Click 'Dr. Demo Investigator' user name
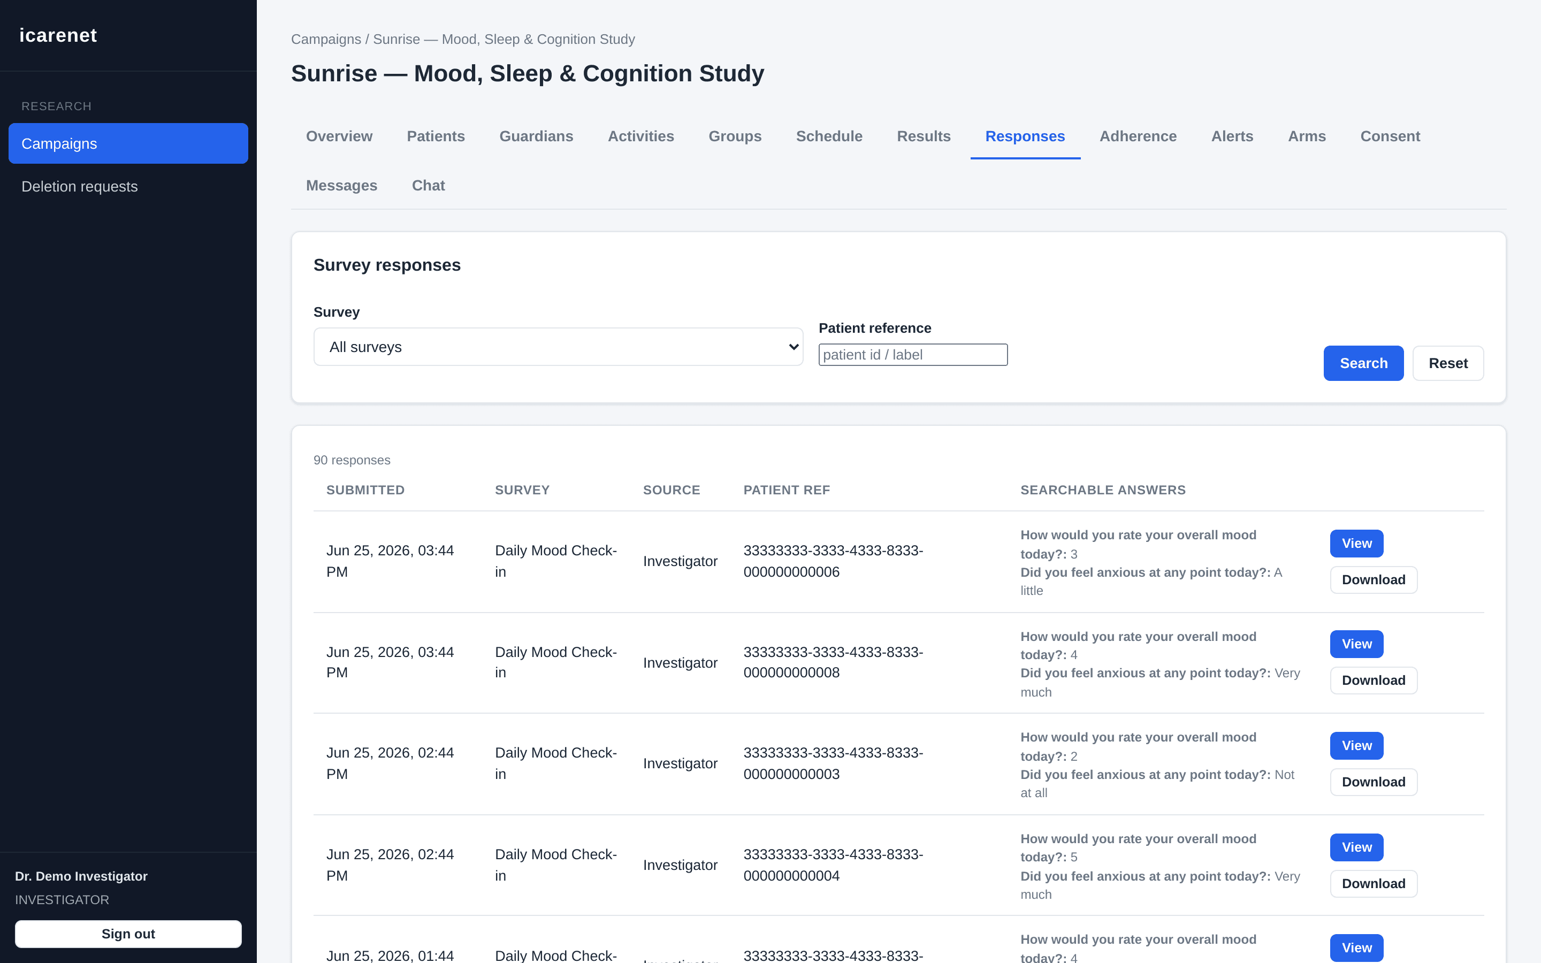This screenshot has height=963, width=1541. [81, 876]
